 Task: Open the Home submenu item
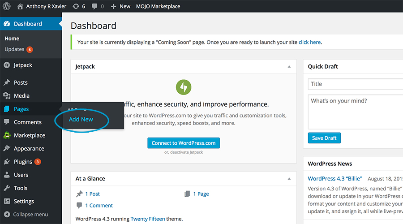click(x=12, y=39)
